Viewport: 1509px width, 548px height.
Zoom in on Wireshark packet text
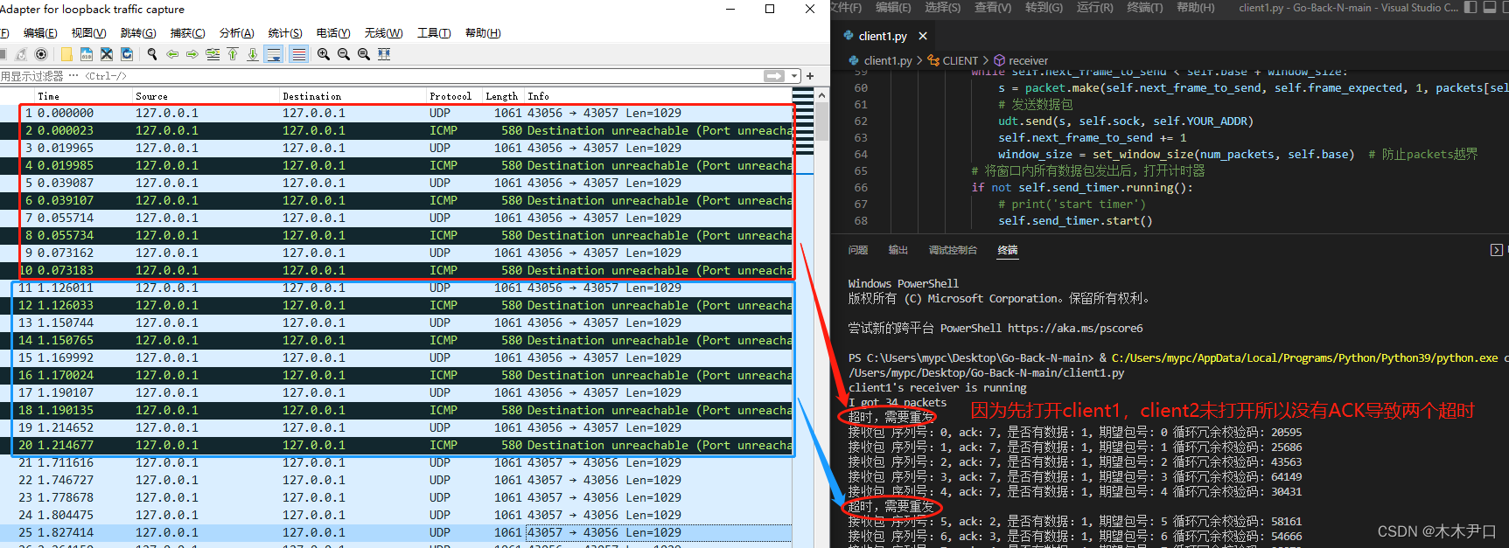click(x=324, y=54)
